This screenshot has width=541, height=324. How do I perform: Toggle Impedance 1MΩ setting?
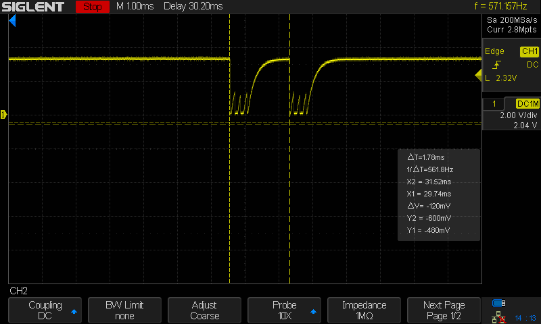[x=364, y=310]
